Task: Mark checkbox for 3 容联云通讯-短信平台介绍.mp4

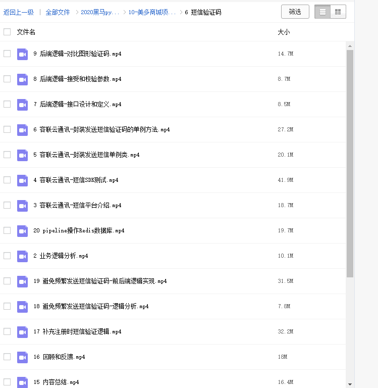Action: pos(7,205)
